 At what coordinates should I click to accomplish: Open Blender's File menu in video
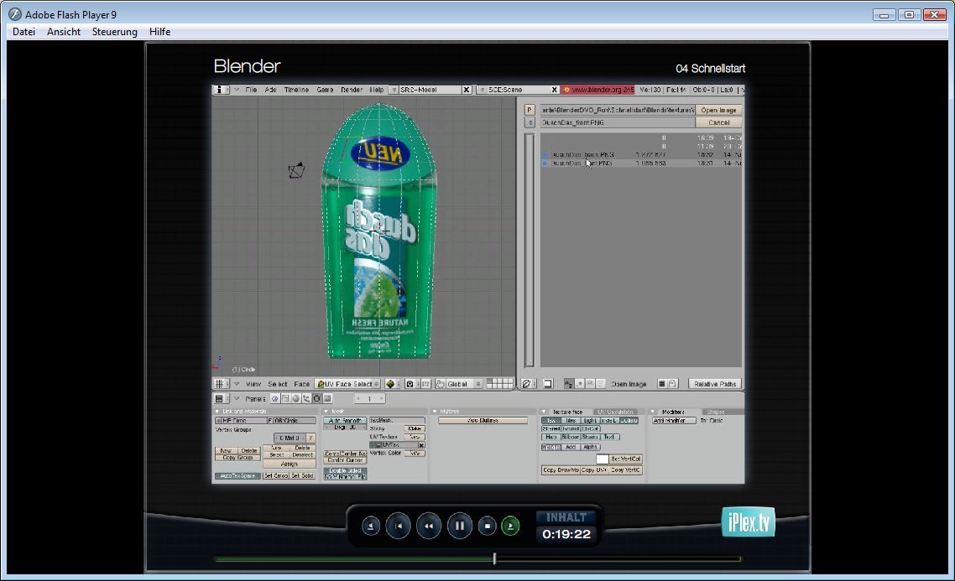coord(251,90)
